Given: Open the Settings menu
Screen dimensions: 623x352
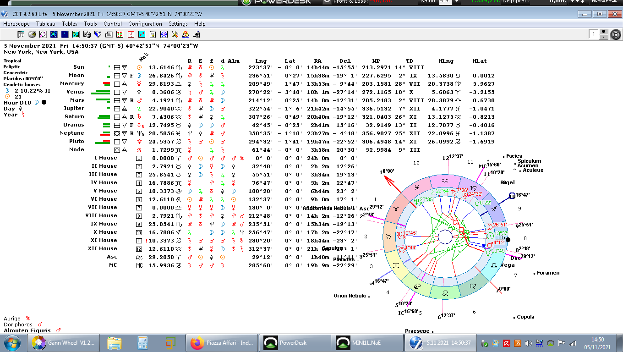Looking at the screenshot, I should [178, 24].
